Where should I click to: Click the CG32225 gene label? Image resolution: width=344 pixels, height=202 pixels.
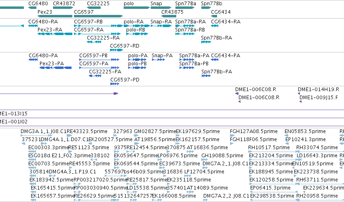tap(98, 4)
